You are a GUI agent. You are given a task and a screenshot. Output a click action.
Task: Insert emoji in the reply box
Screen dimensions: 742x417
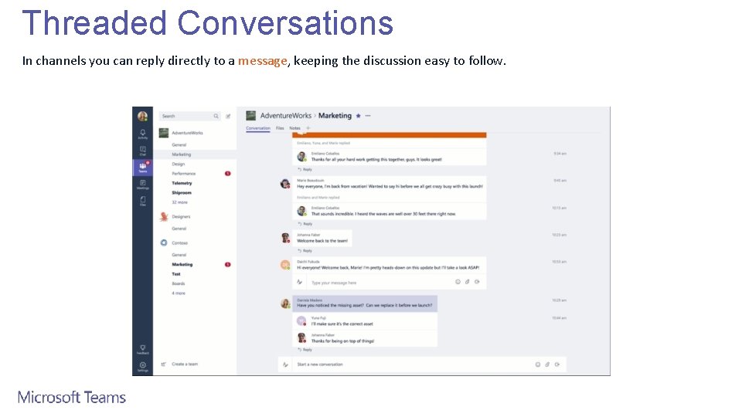[x=458, y=282]
